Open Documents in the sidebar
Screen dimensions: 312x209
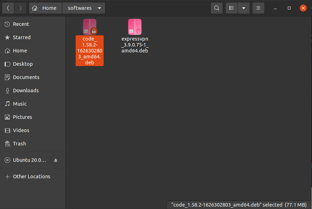(x=33, y=77)
